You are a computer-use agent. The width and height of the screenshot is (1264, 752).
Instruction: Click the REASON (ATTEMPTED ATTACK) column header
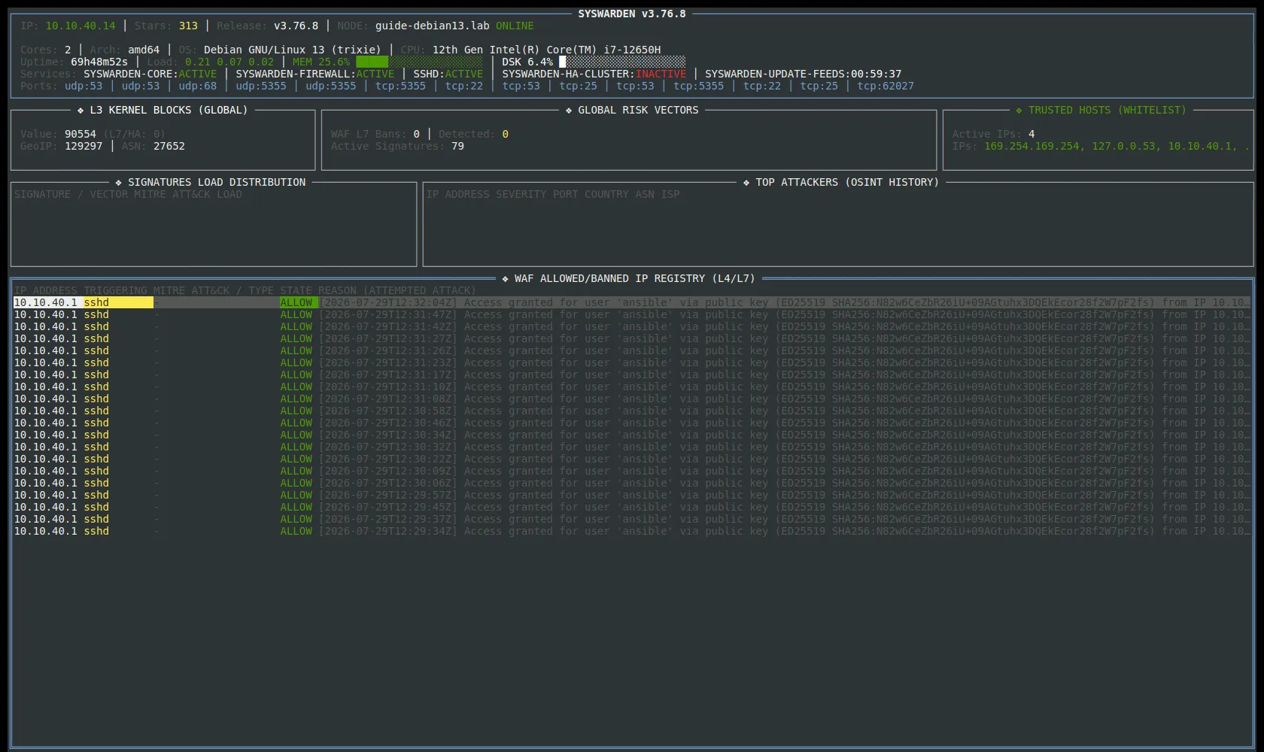pyautogui.click(x=397, y=290)
